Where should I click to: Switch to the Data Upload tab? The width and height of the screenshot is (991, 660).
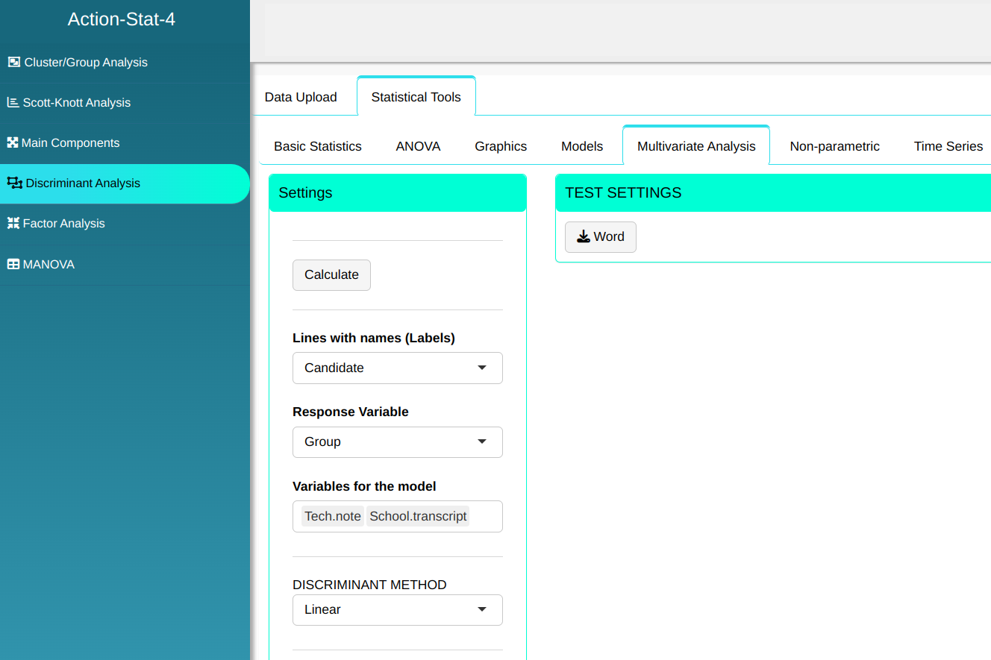point(301,97)
